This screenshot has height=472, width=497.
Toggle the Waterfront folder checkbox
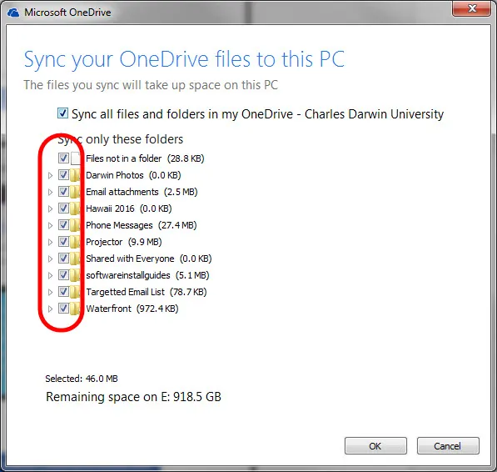click(x=63, y=309)
